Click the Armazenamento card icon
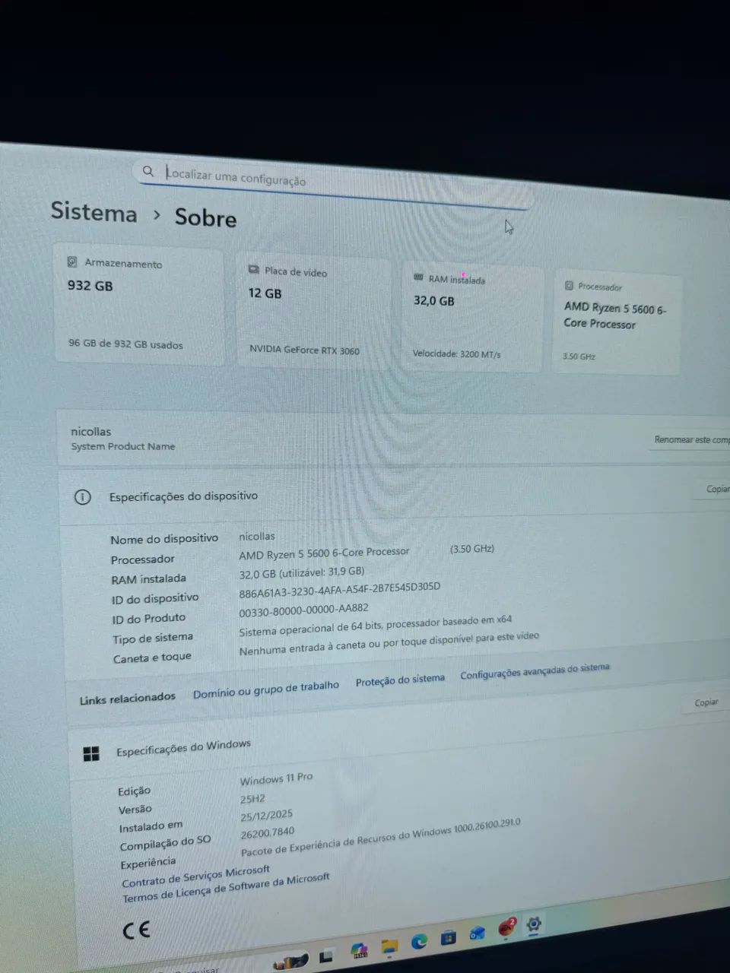The height and width of the screenshot is (973, 730). coord(72,262)
